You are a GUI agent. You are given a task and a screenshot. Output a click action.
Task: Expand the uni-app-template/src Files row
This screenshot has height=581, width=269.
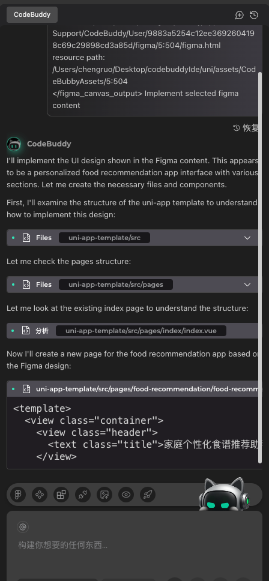134,238
